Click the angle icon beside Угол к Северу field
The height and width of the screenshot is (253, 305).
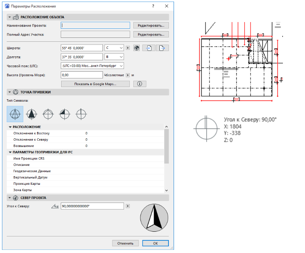pyautogui.click(x=55, y=206)
